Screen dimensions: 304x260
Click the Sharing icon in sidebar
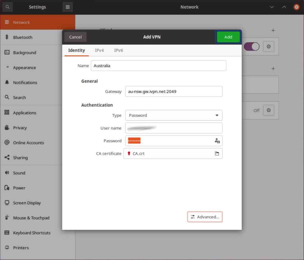pos(7,157)
